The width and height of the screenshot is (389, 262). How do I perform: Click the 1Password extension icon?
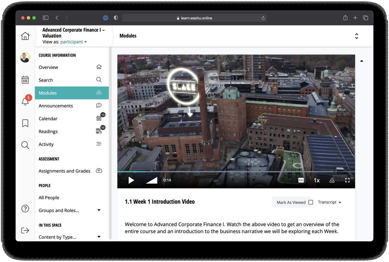point(105,18)
